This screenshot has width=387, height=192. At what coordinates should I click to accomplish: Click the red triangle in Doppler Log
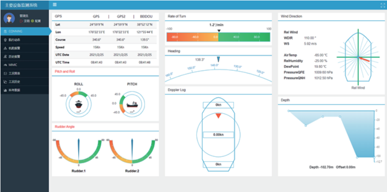pyautogui.click(x=218, y=115)
